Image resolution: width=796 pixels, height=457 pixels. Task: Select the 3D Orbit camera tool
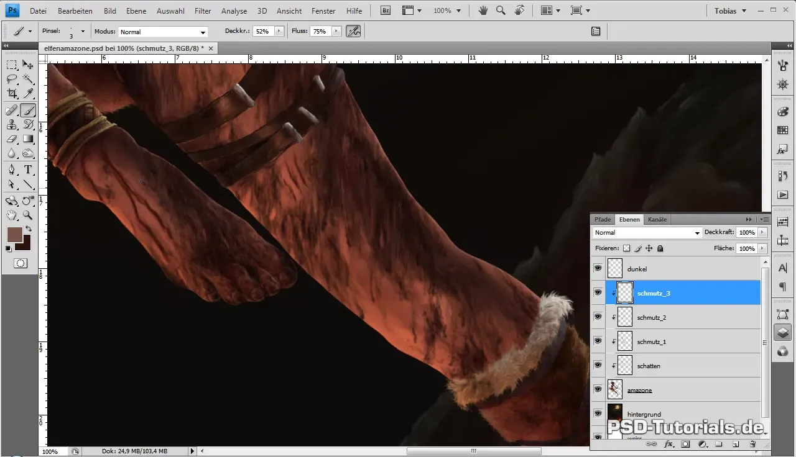[28, 201]
